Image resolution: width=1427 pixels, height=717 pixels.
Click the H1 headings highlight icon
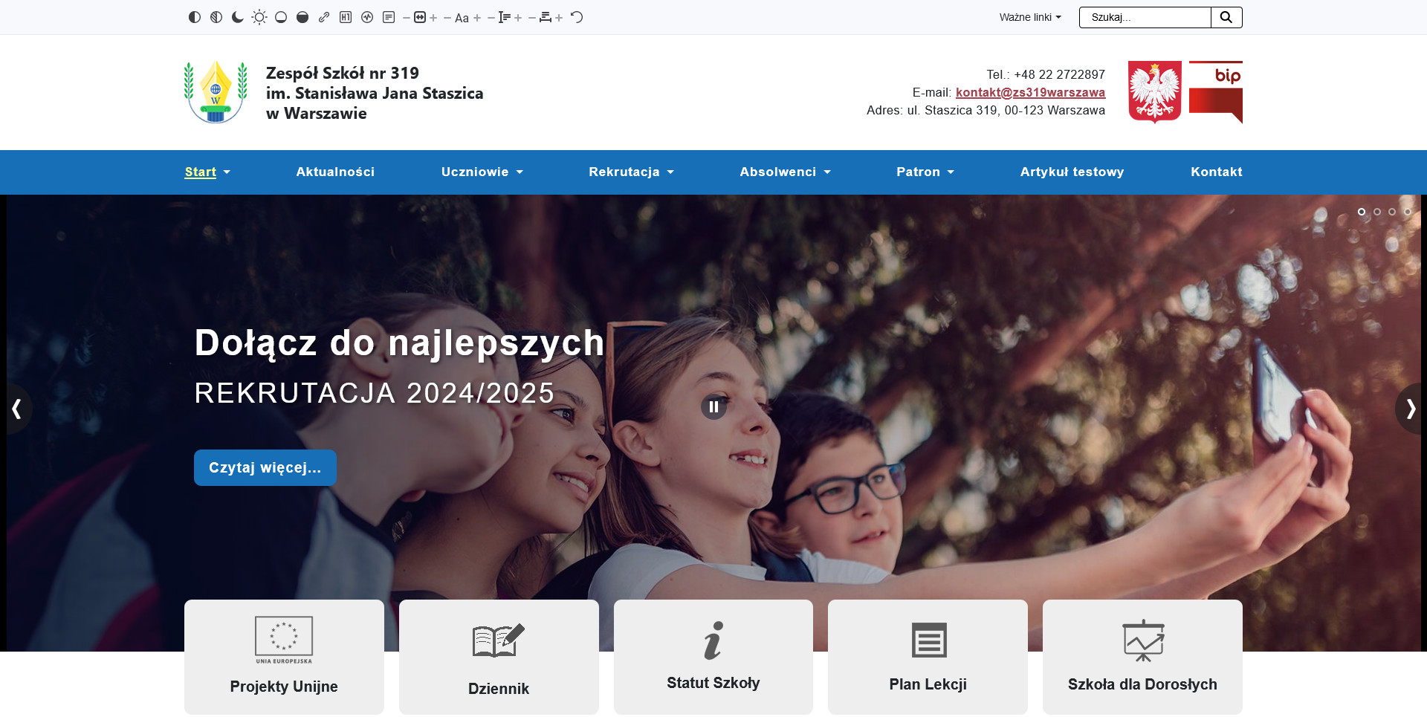click(x=346, y=17)
